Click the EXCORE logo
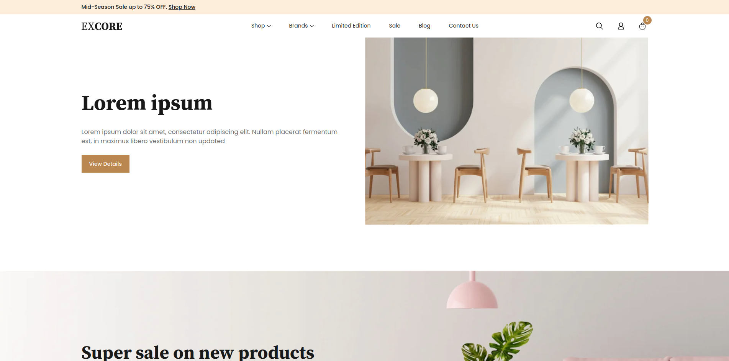 [102, 26]
